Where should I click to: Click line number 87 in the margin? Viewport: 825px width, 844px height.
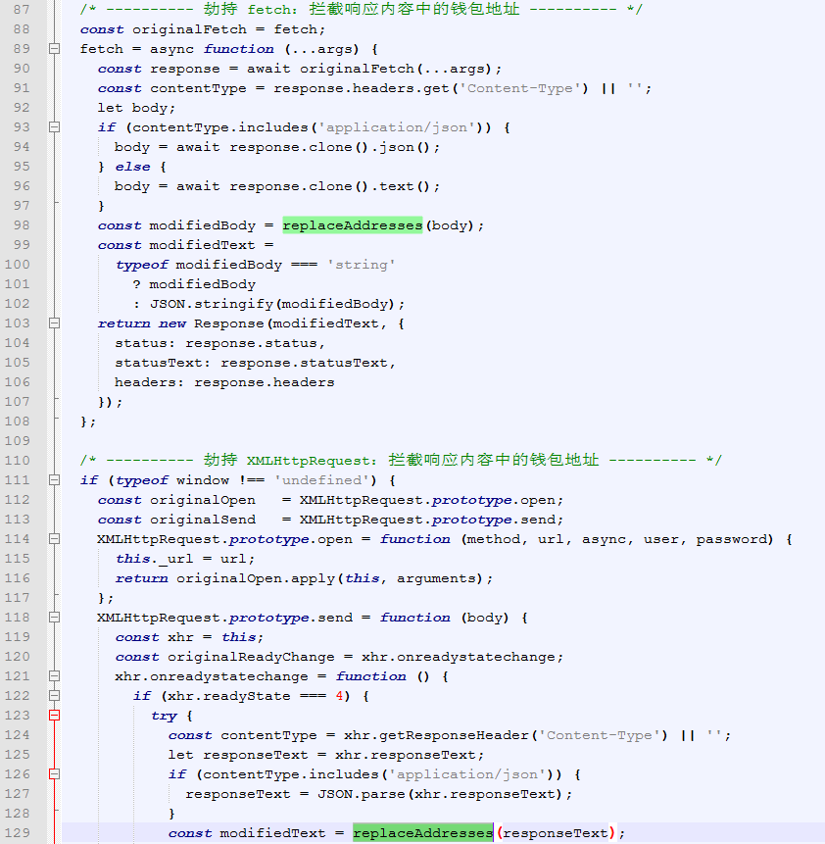(22, 10)
